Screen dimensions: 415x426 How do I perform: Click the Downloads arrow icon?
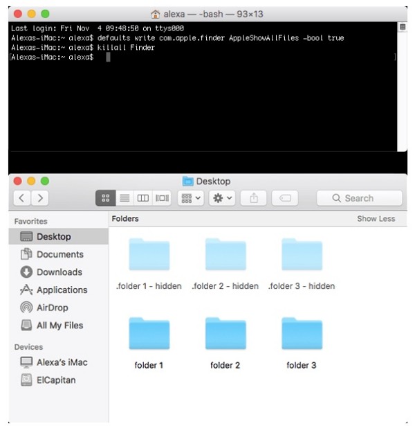point(26,272)
